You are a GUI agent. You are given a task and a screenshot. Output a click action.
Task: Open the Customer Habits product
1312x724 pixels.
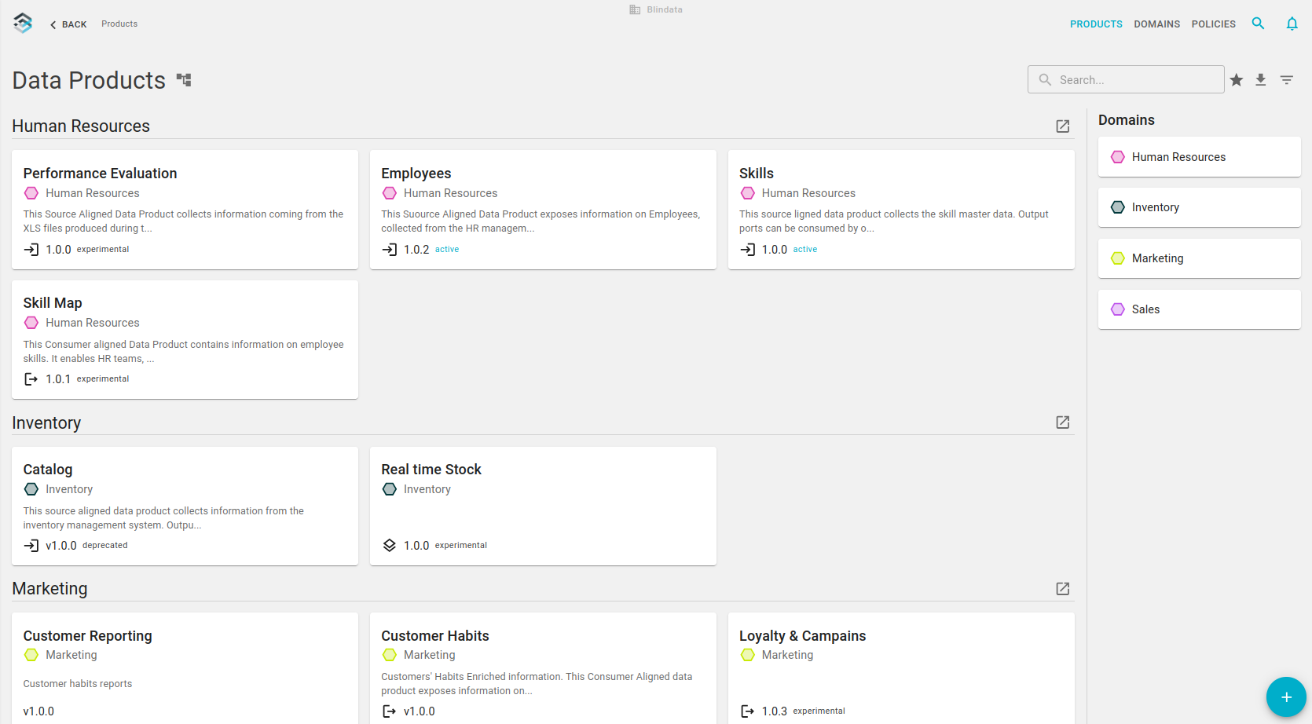[x=543, y=668]
